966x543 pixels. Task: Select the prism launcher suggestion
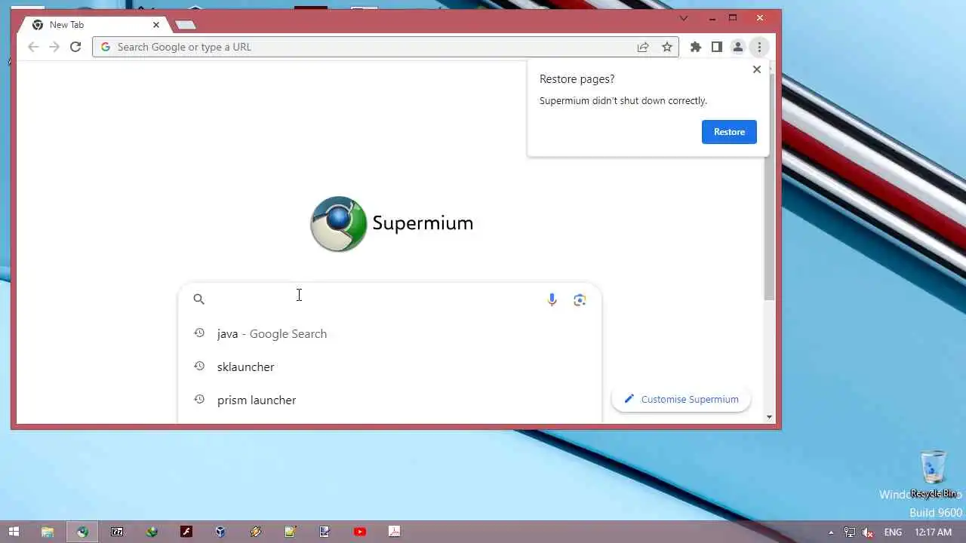point(389,400)
